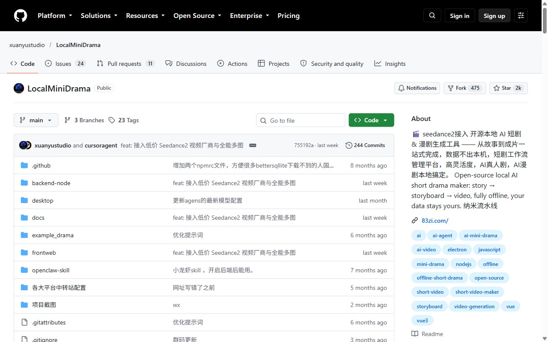Expand the Resources dropdown

coord(145,15)
